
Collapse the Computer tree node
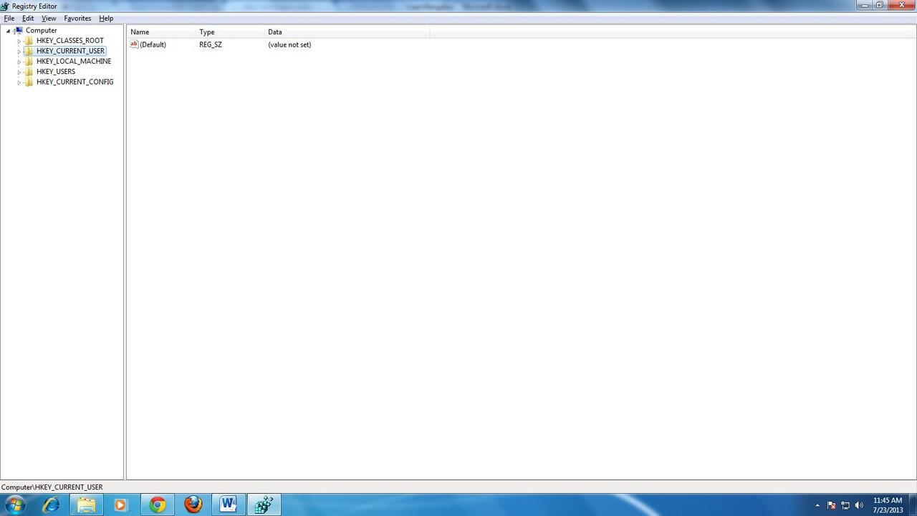pyautogui.click(x=9, y=31)
